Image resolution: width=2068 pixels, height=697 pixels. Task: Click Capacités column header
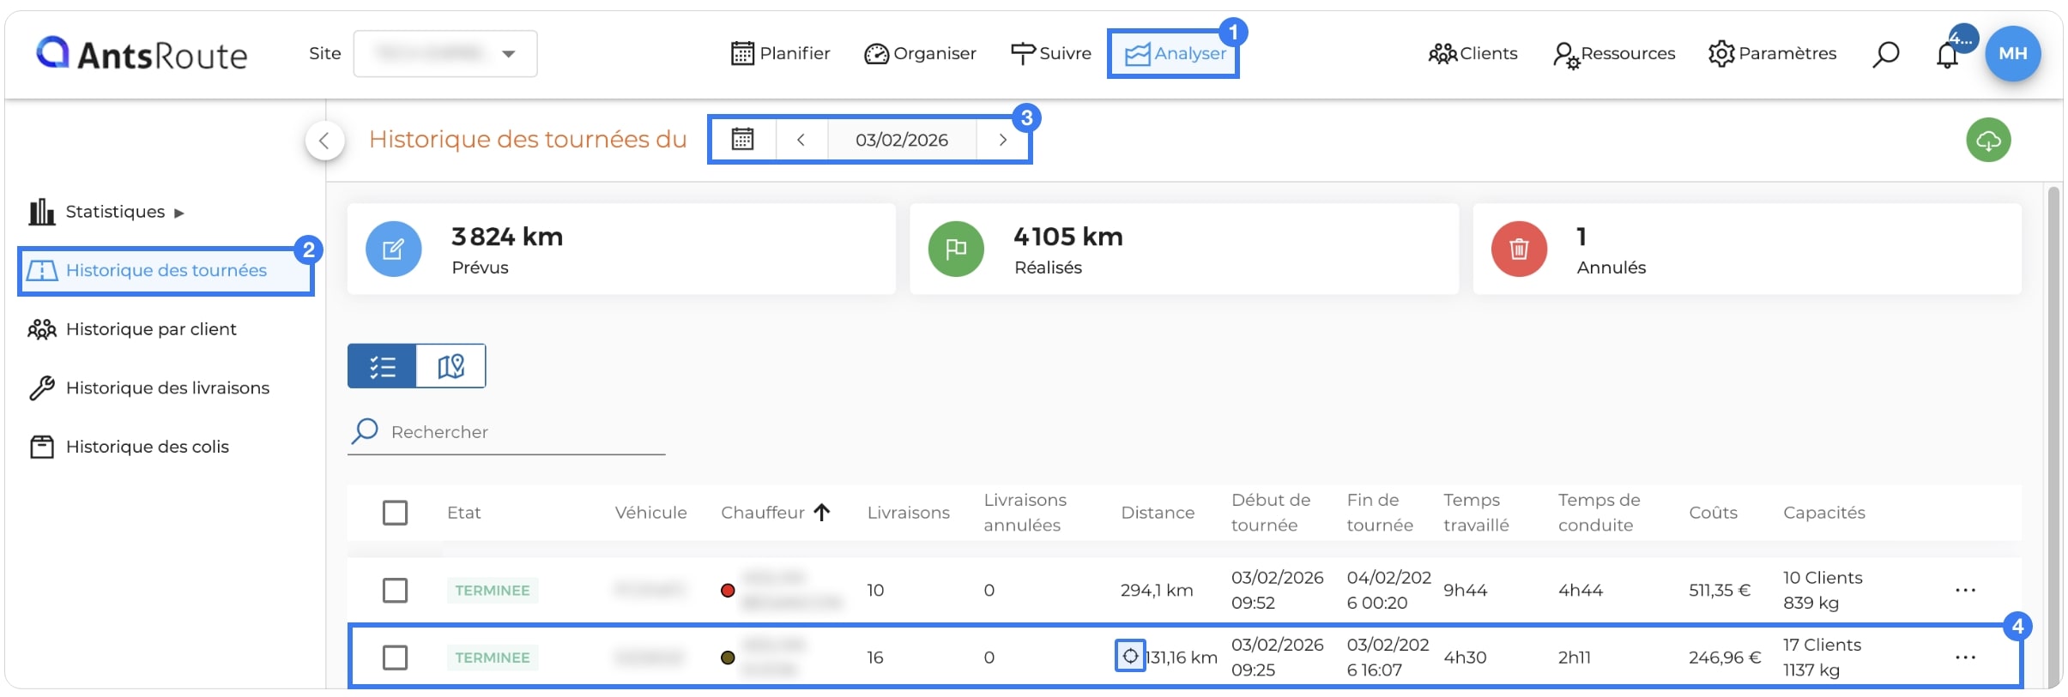[1823, 513]
